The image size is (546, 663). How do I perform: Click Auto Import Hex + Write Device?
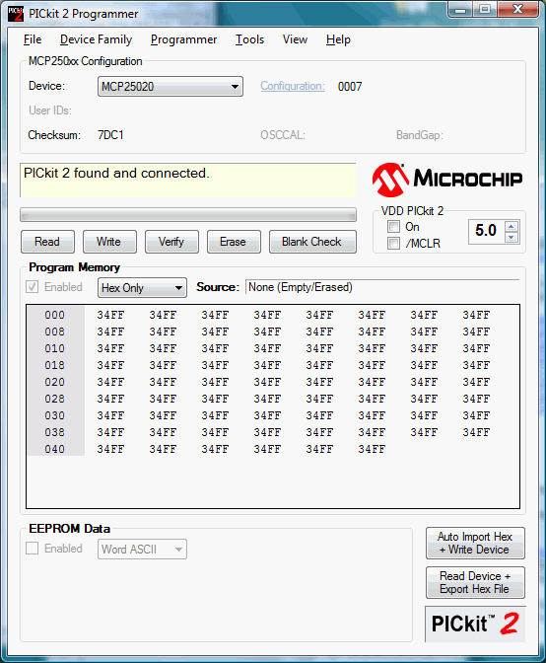click(x=475, y=543)
